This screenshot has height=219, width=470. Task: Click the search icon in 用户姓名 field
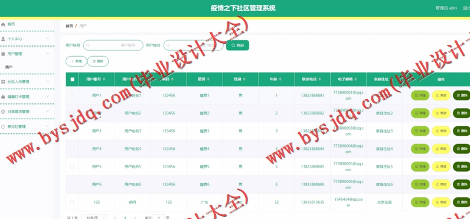tap(168, 45)
